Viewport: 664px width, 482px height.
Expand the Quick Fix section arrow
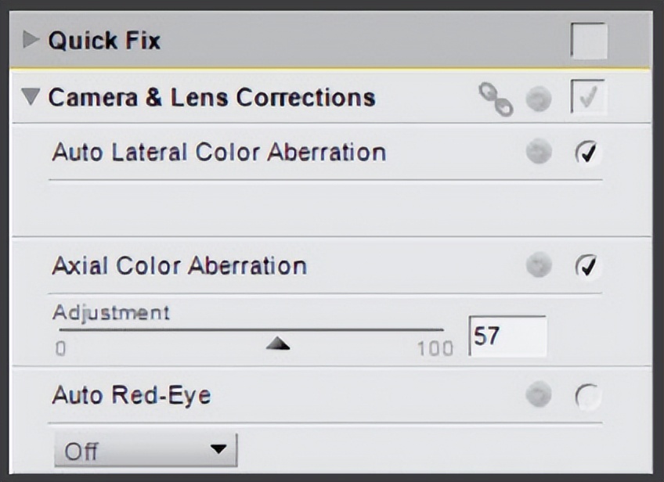pos(31,40)
